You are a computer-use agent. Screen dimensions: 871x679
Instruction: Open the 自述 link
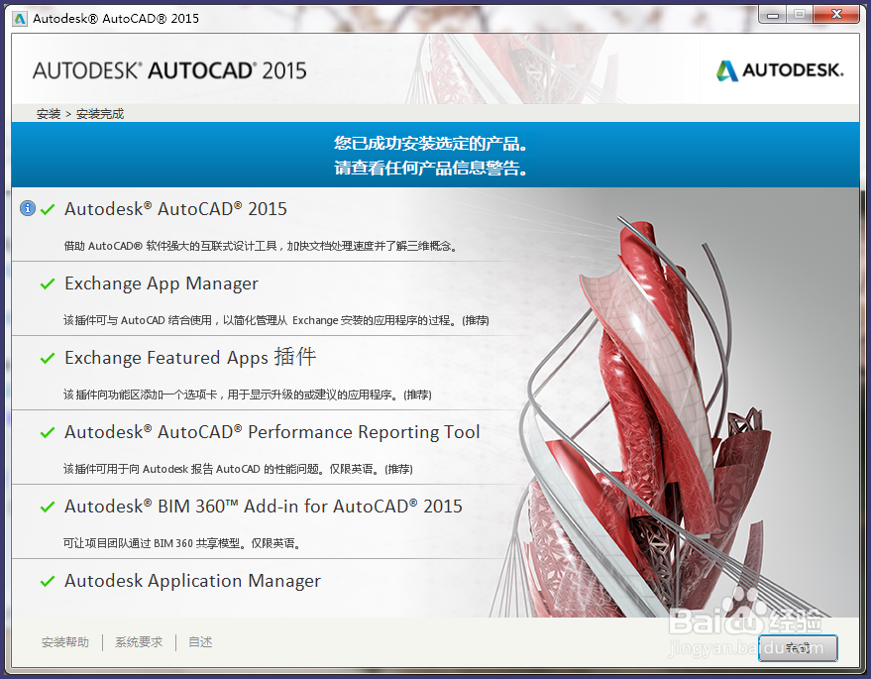200,642
